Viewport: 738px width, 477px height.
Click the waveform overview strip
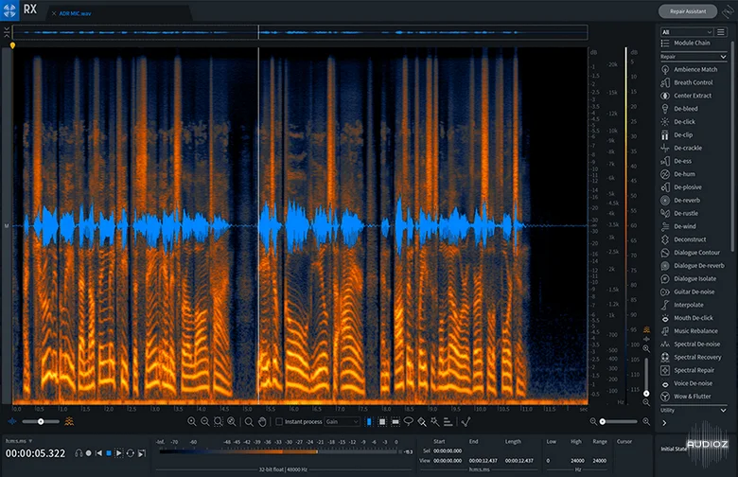pyautogui.click(x=300, y=32)
